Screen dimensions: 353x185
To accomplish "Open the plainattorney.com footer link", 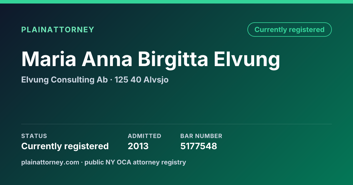I will pos(50,162).
